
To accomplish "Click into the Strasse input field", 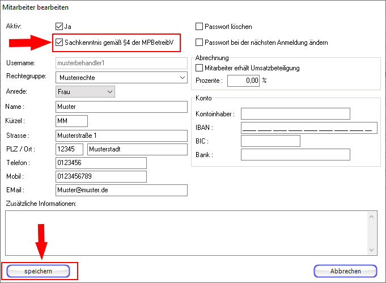I will click(121, 135).
